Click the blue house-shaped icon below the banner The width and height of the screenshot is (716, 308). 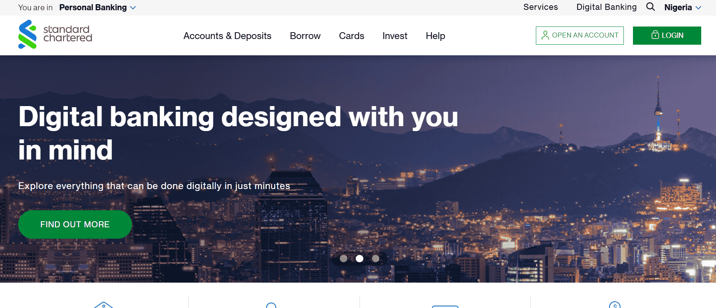(x=104, y=305)
